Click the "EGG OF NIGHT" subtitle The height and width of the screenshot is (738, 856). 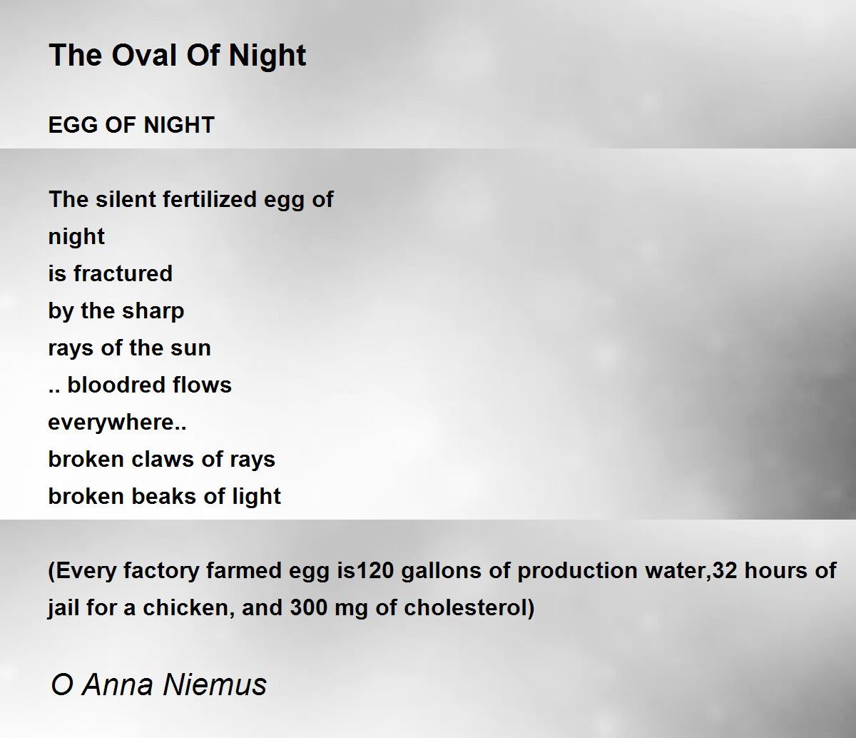point(131,125)
